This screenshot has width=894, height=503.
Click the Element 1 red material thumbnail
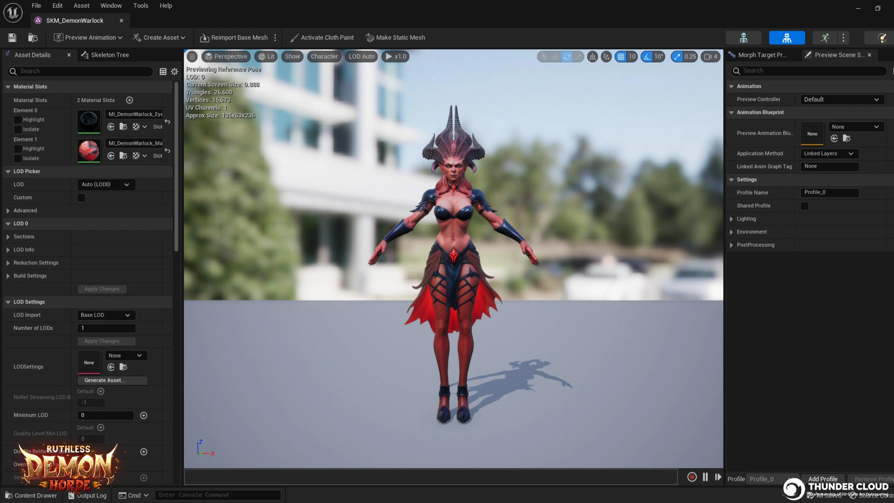88,151
